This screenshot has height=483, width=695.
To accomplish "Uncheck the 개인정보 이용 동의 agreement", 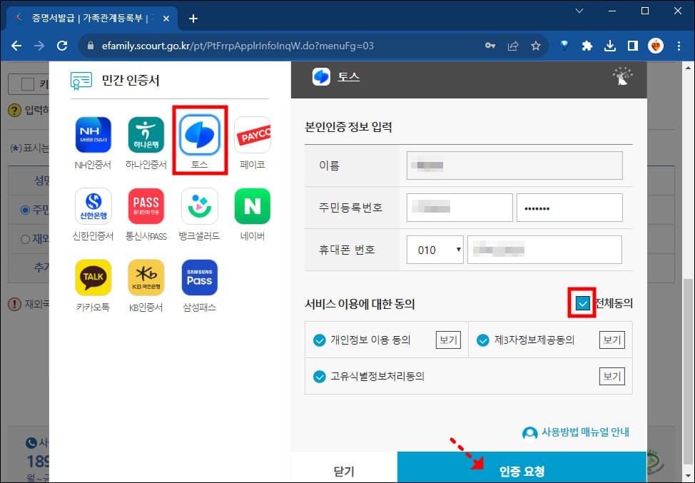I will coord(320,340).
